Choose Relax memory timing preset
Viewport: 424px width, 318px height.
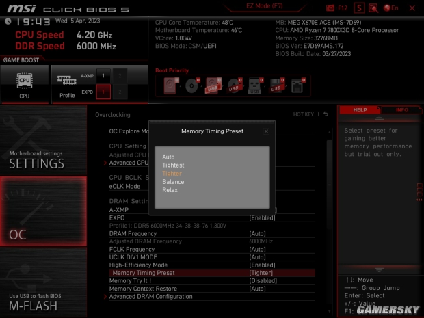(x=170, y=190)
